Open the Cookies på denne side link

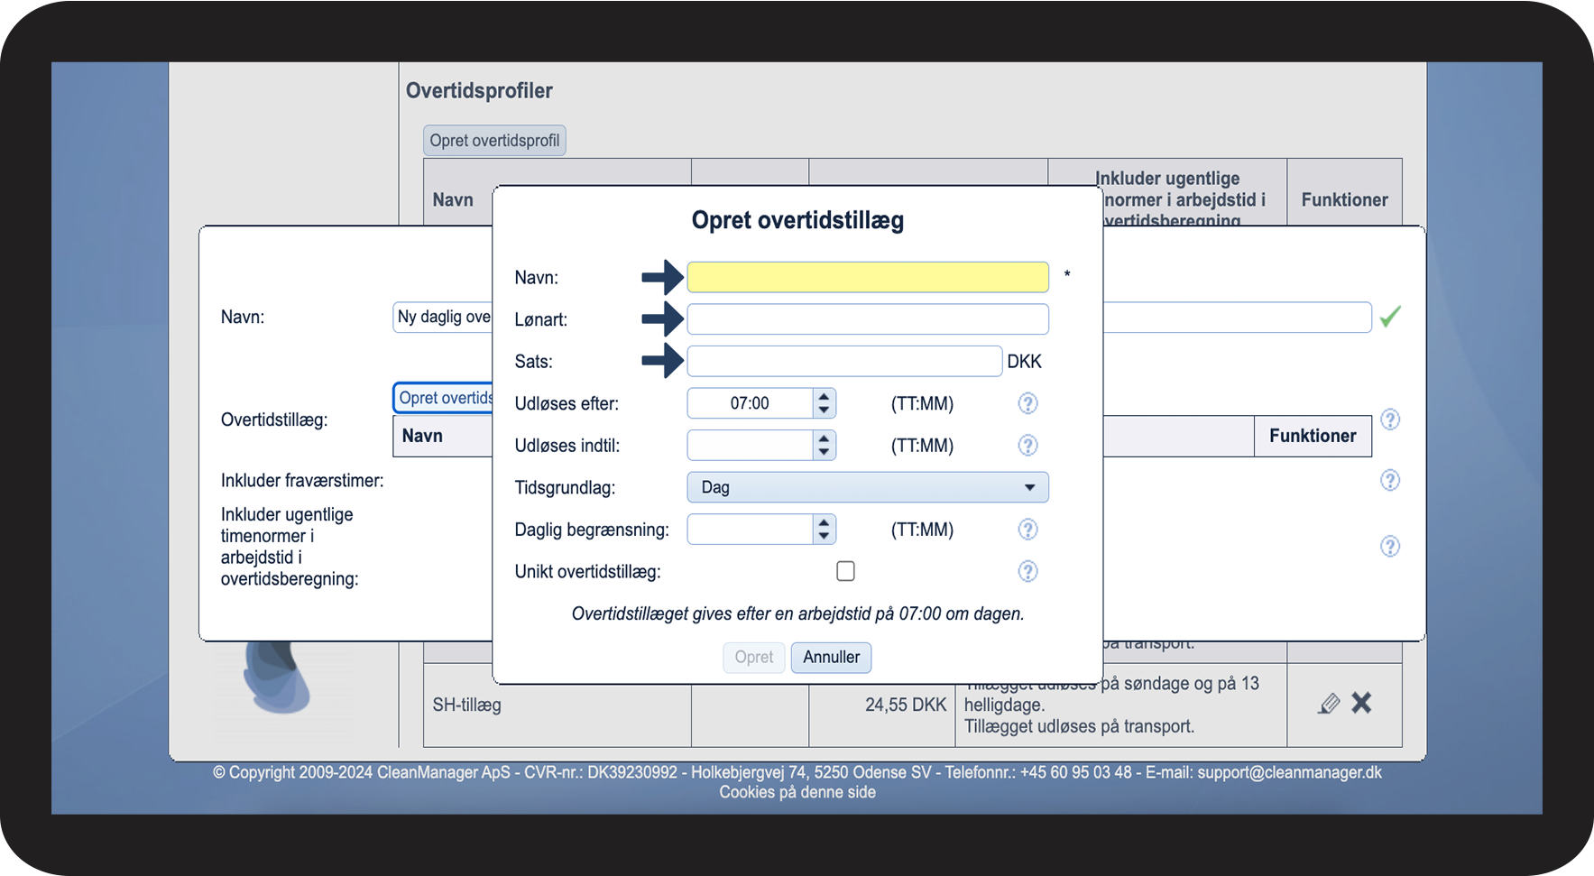pos(797,792)
